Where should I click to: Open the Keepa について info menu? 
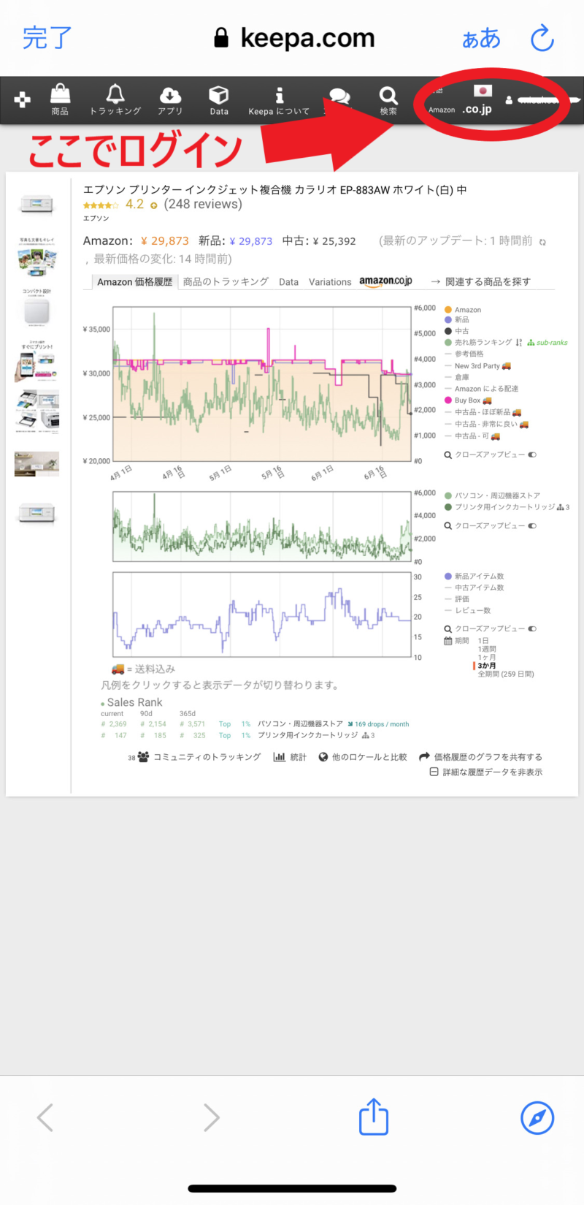click(x=279, y=101)
